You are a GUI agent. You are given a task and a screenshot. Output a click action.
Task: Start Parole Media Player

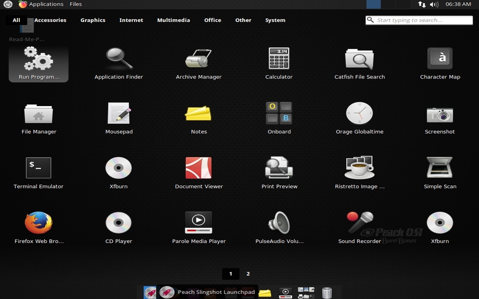pos(199,222)
